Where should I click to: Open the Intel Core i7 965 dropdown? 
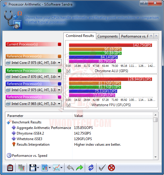(x=33, y=104)
